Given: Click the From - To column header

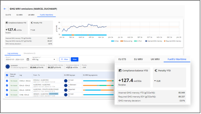Looking at the screenshot, I should (36, 75).
